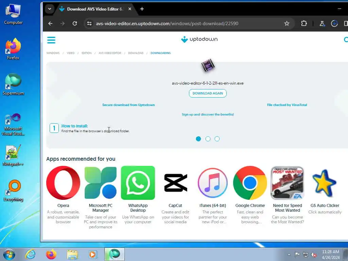This screenshot has width=348, height=261.
Task: Go to AVS VIDEO EDITOR breadcrumb
Action: point(110,53)
